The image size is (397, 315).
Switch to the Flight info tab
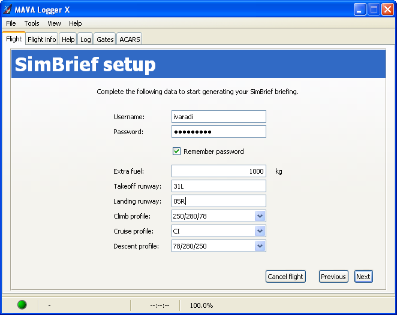[42, 39]
